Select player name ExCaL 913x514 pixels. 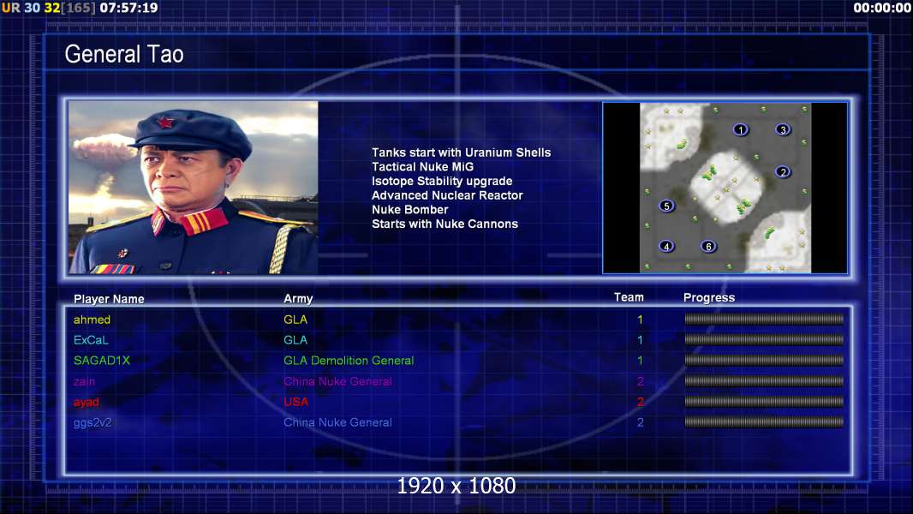click(91, 340)
